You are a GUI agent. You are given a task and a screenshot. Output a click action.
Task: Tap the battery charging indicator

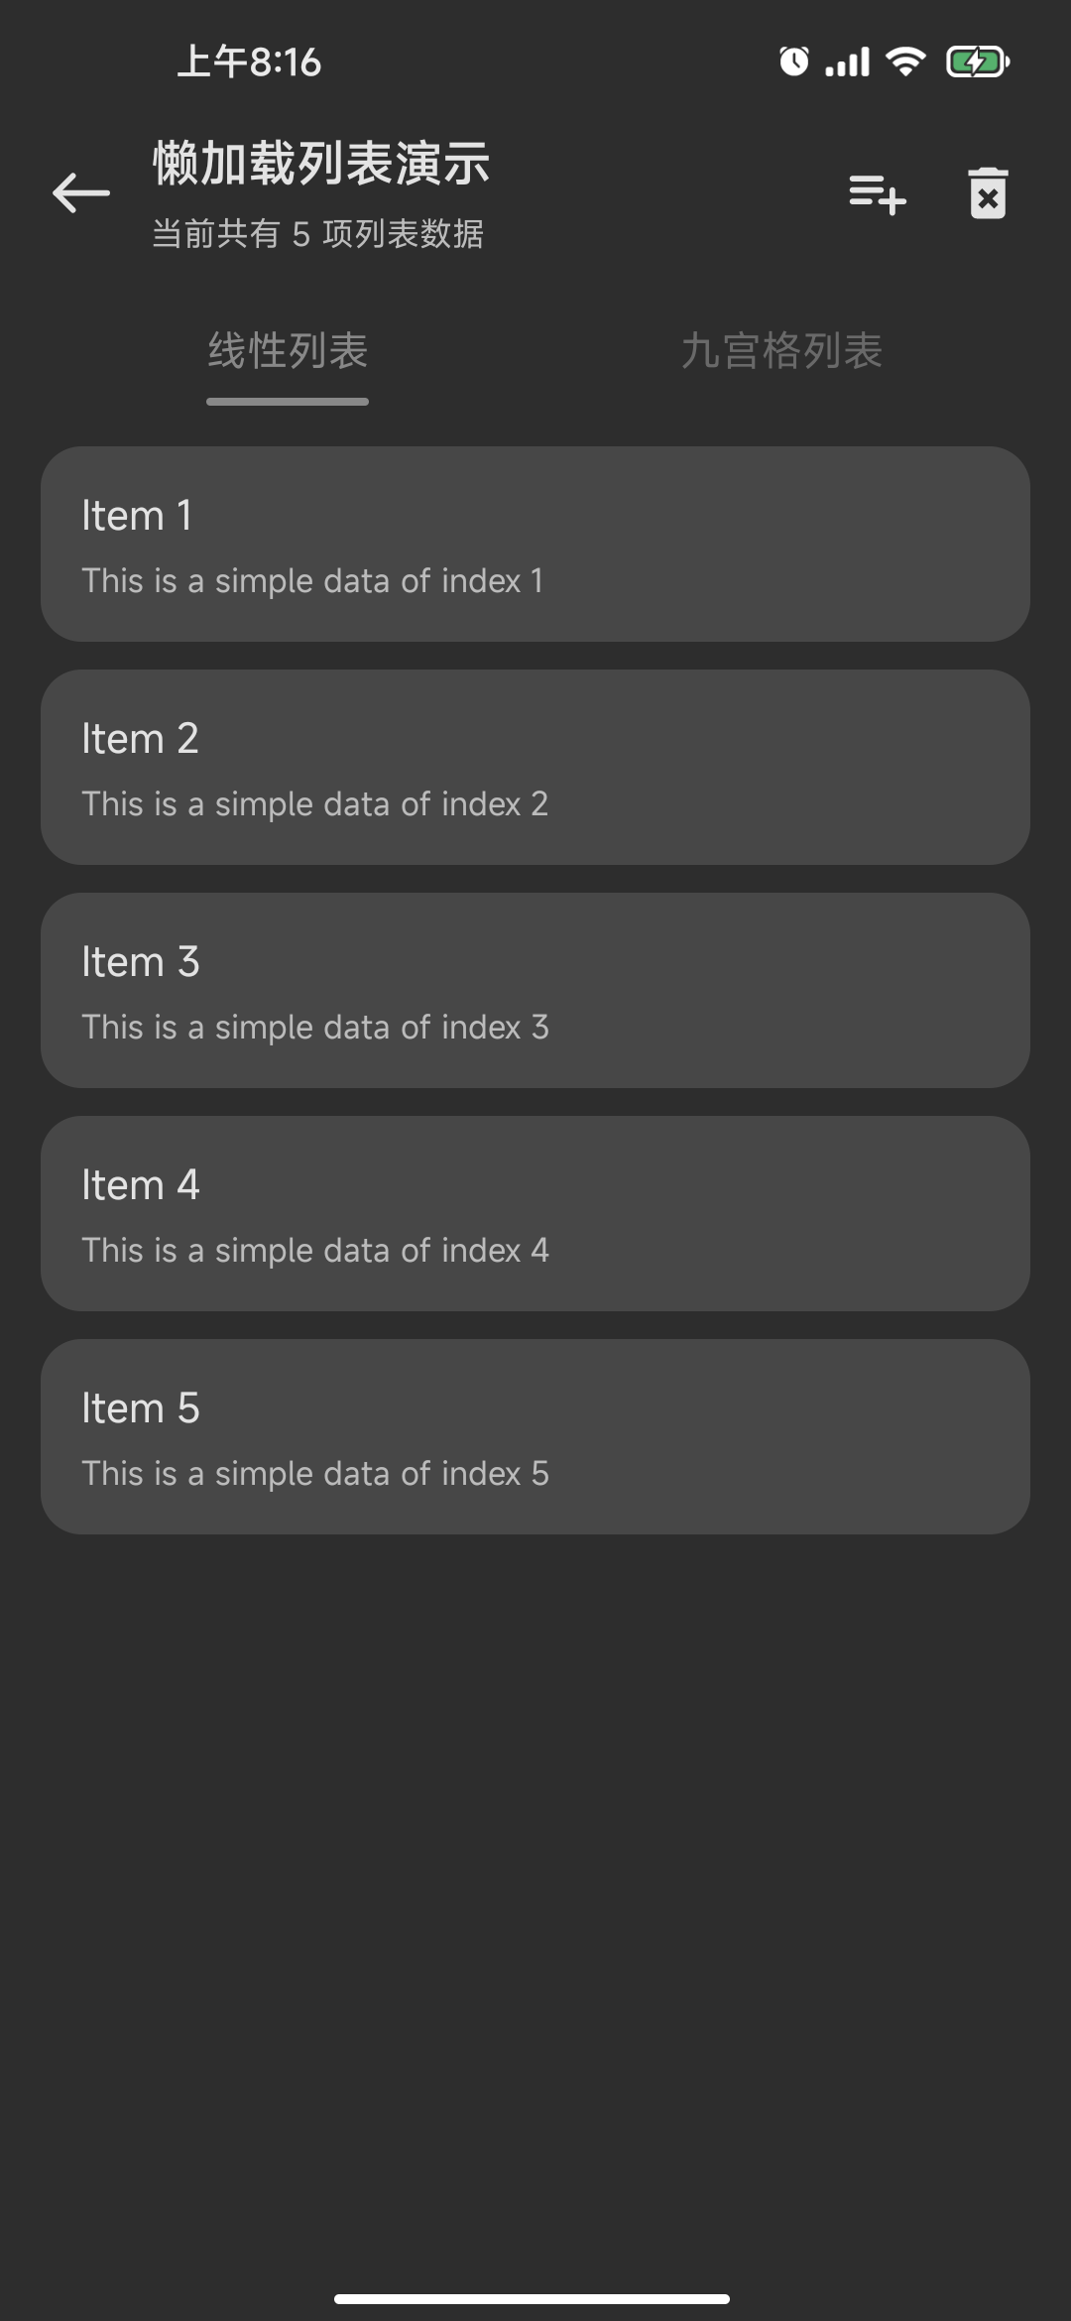coord(977,61)
